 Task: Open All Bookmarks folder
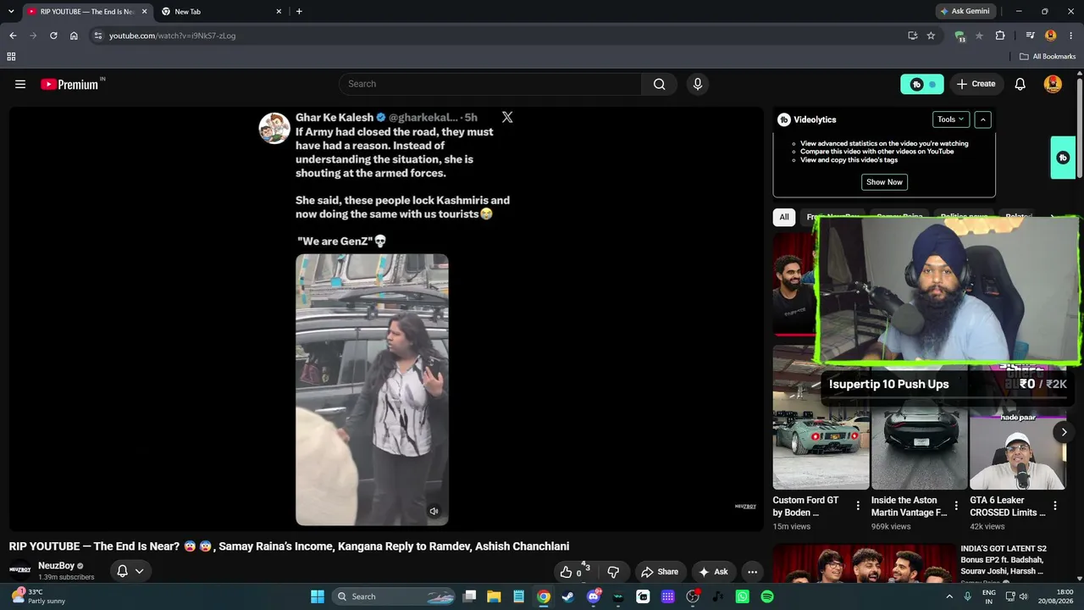click(x=1048, y=57)
